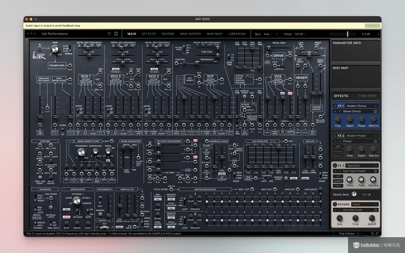Image resolution: width=405 pixels, height=253 pixels.
Task: Click the FX 3 Fdbk knob
Action: pos(361,179)
